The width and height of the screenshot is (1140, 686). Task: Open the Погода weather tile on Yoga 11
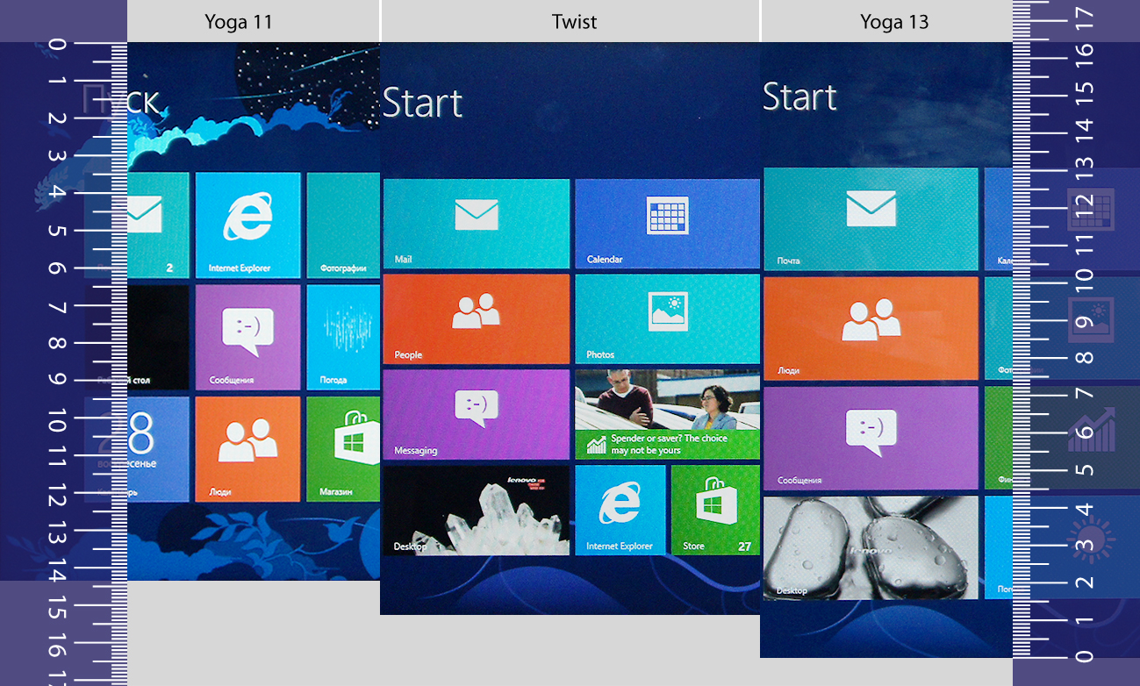[x=343, y=338]
